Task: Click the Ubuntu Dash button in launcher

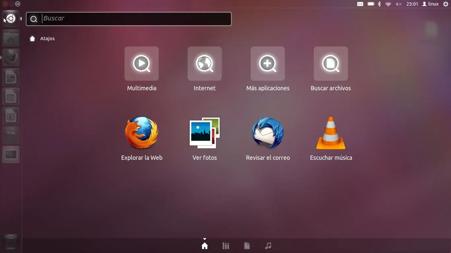Action: point(11,18)
